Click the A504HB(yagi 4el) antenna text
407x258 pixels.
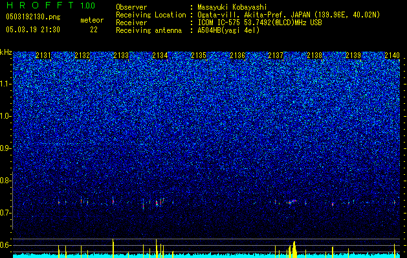[x=228, y=30]
